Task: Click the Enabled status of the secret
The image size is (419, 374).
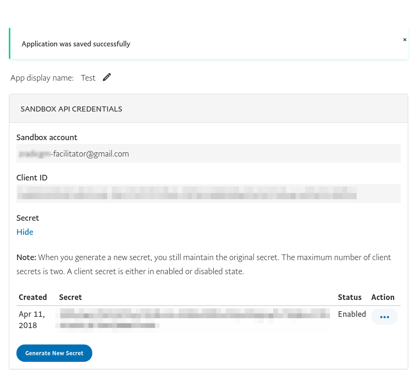Action: 352,314
